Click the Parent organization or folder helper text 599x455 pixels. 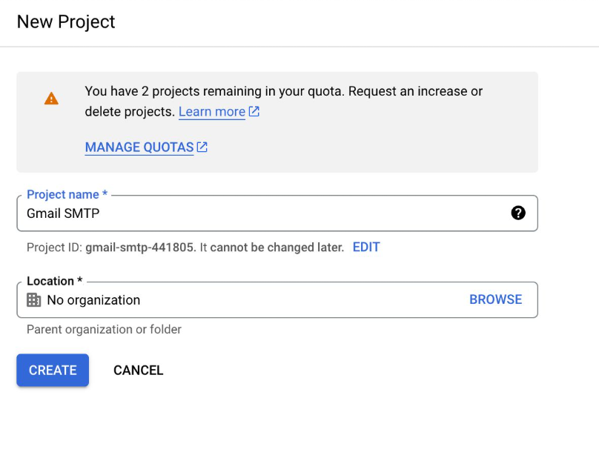point(104,329)
